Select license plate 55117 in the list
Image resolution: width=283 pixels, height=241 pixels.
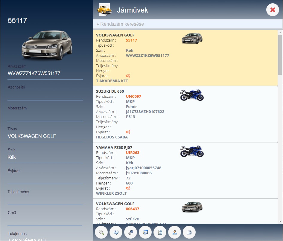131,40
